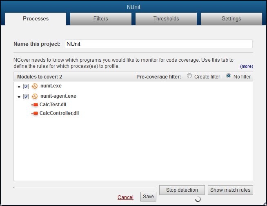This screenshot has width=267, height=206.
Task: Toggle the nunit.exe checkbox
Action: [26, 87]
